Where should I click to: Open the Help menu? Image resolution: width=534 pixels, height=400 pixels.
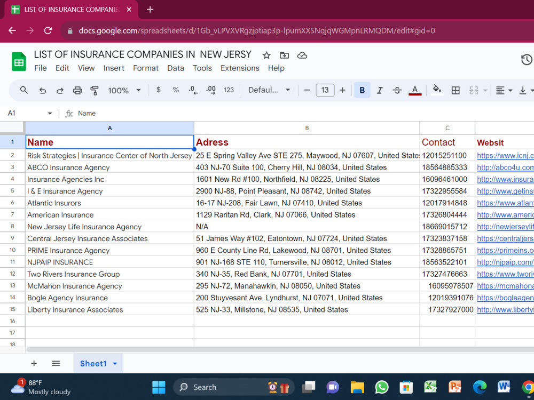(x=276, y=68)
